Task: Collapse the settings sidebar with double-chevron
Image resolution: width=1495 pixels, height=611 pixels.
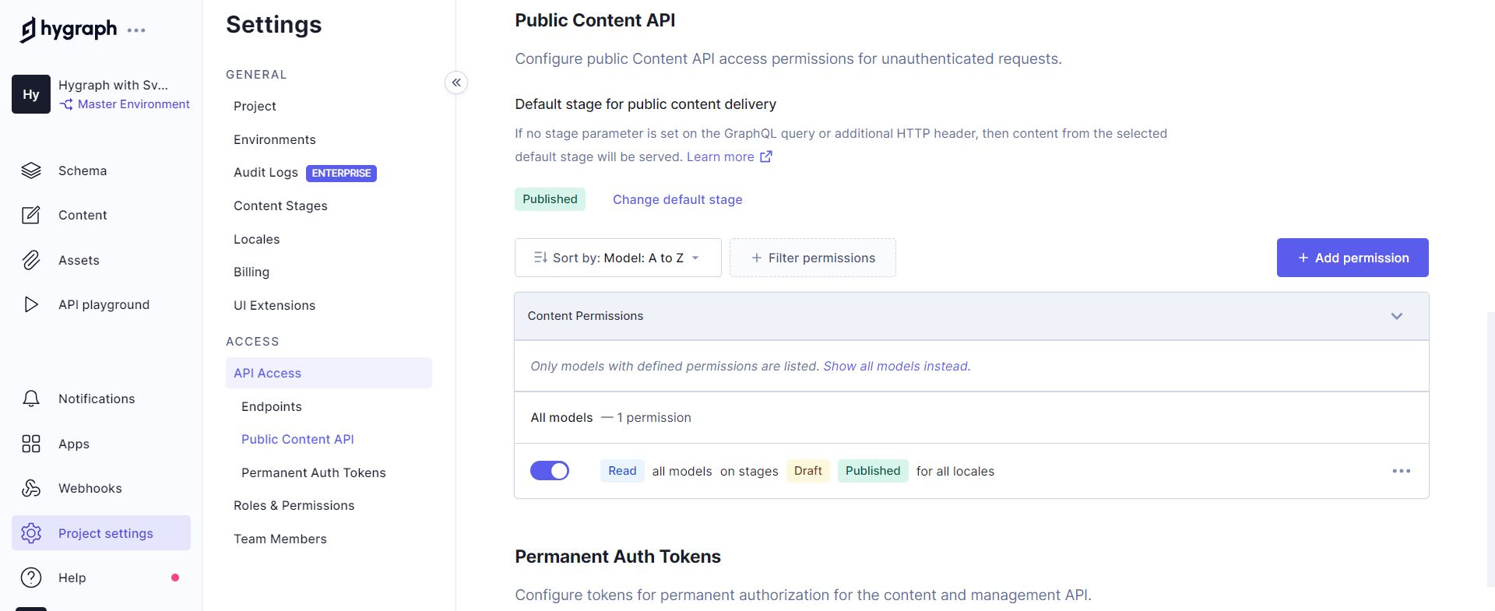Action: tap(456, 83)
